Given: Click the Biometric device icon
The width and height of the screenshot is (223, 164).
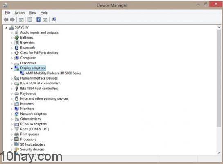Looking at the screenshot, I should (16, 43).
